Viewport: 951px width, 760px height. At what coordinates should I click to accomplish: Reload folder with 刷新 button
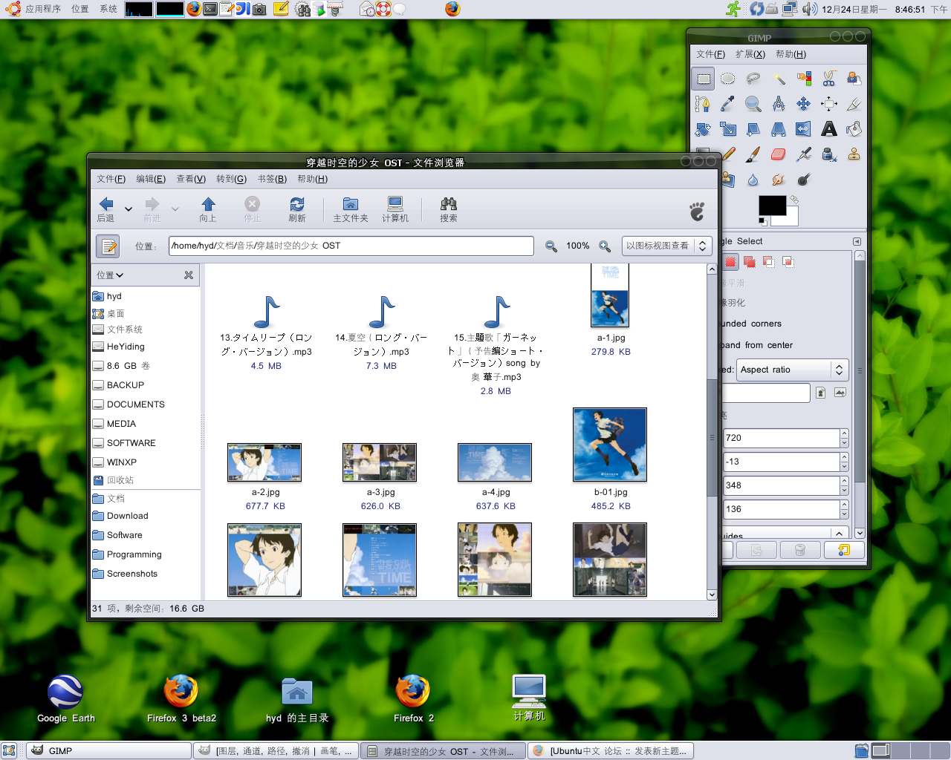[297, 209]
